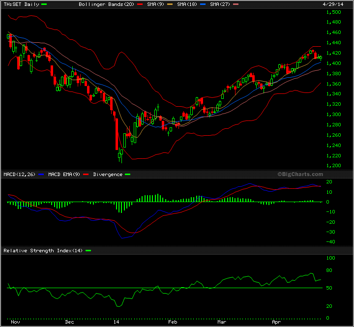354x327 pixels.
Task: Click the 1,200 price axis label
Action: (334, 166)
